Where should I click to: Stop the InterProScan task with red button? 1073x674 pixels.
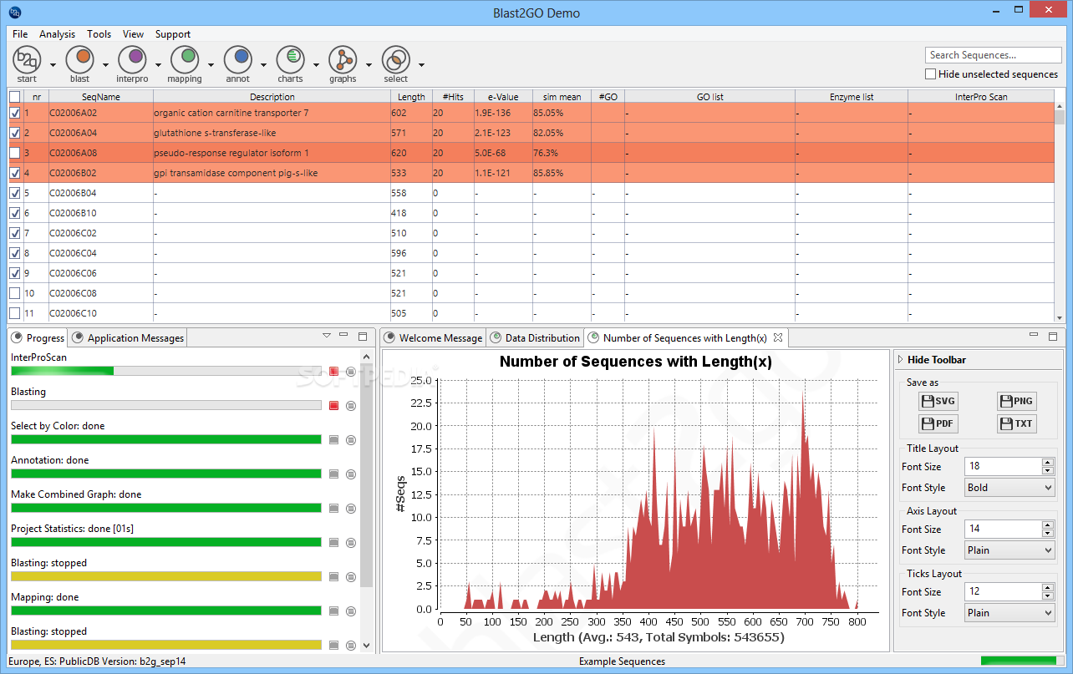tap(333, 371)
